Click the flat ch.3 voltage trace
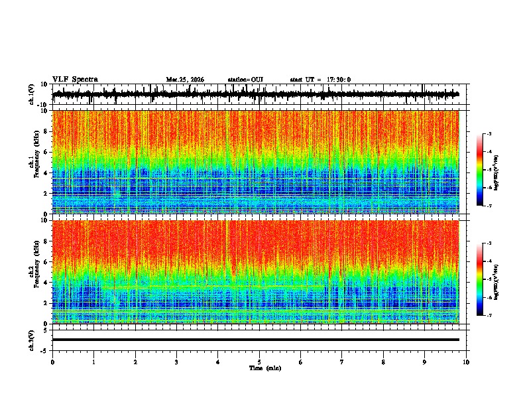Viewport: 525px width, 406px height. pos(255,340)
